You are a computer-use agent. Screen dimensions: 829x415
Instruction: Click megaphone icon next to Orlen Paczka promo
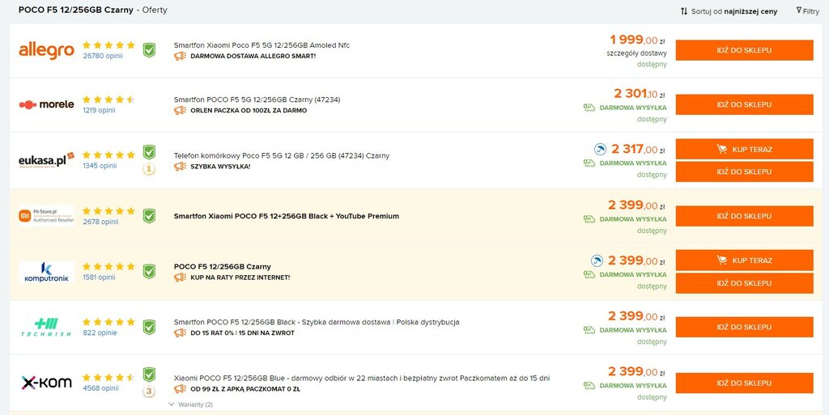click(x=180, y=110)
